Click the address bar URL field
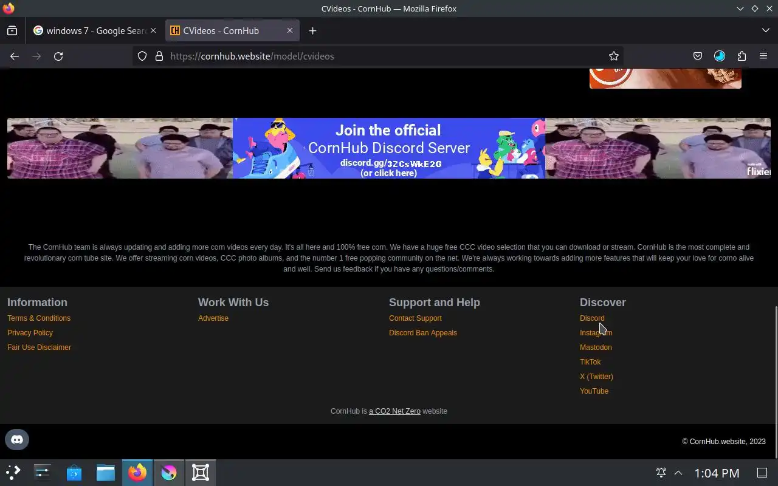 coord(377,56)
